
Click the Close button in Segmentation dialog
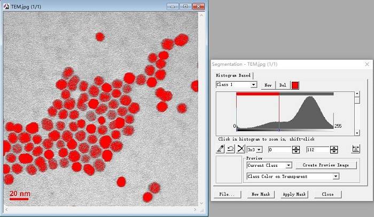(x=328, y=195)
